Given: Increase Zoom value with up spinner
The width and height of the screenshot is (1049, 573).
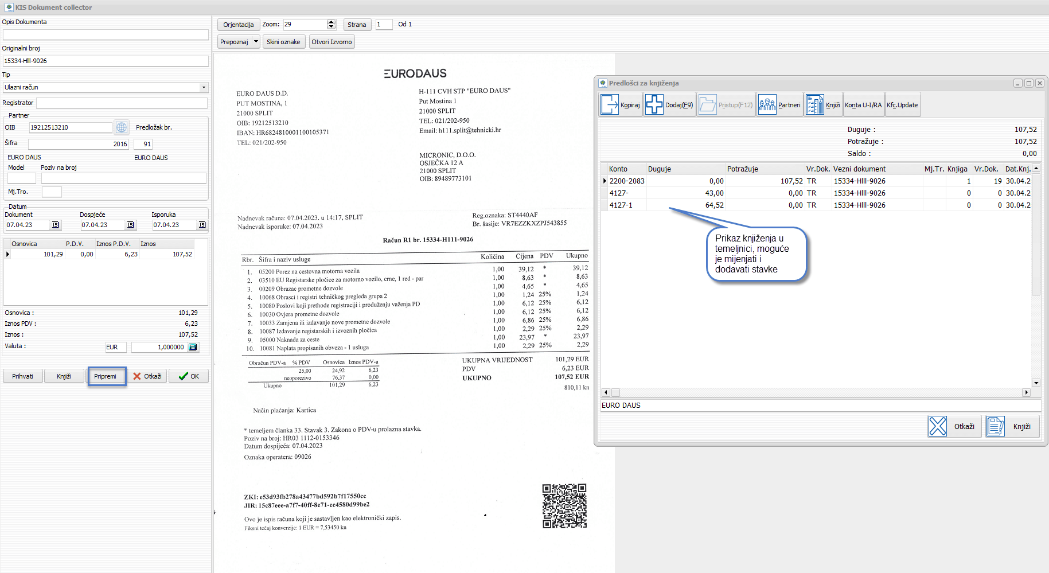Looking at the screenshot, I should pyautogui.click(x=331, y=22).
